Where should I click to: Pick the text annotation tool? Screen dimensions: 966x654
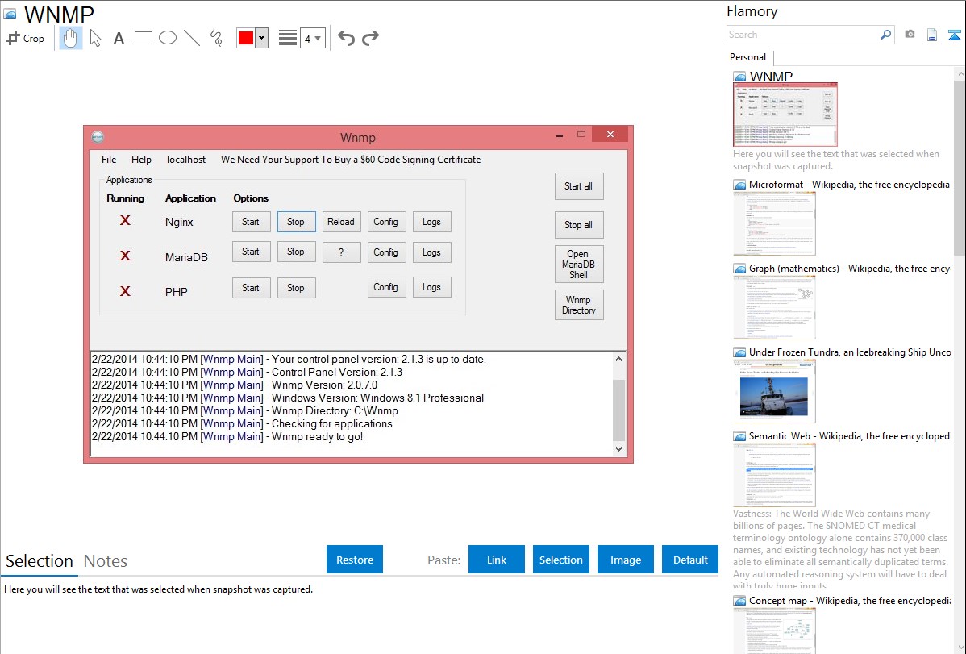point(119,38)
